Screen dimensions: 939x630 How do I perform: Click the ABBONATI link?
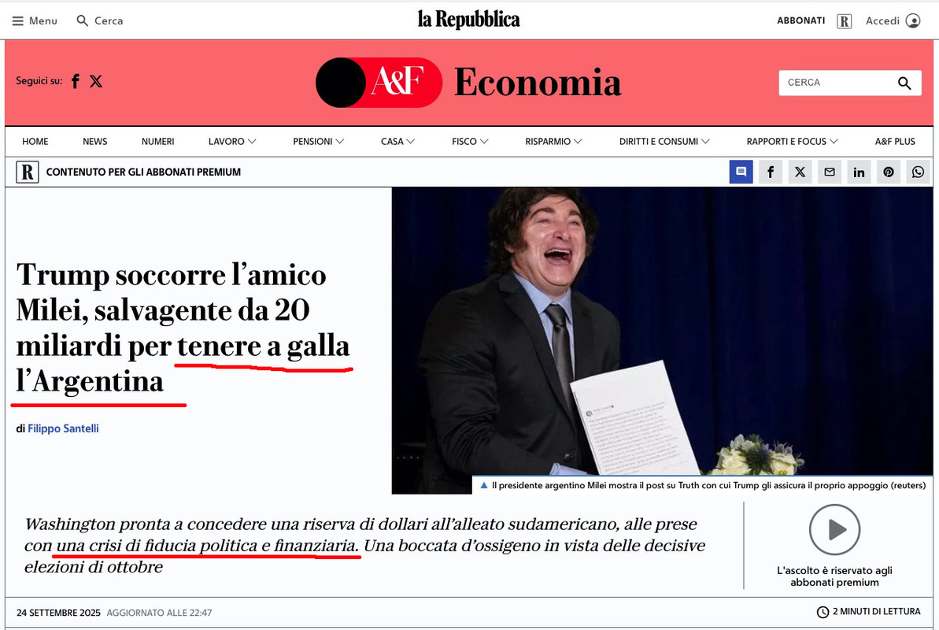point(800,20)
